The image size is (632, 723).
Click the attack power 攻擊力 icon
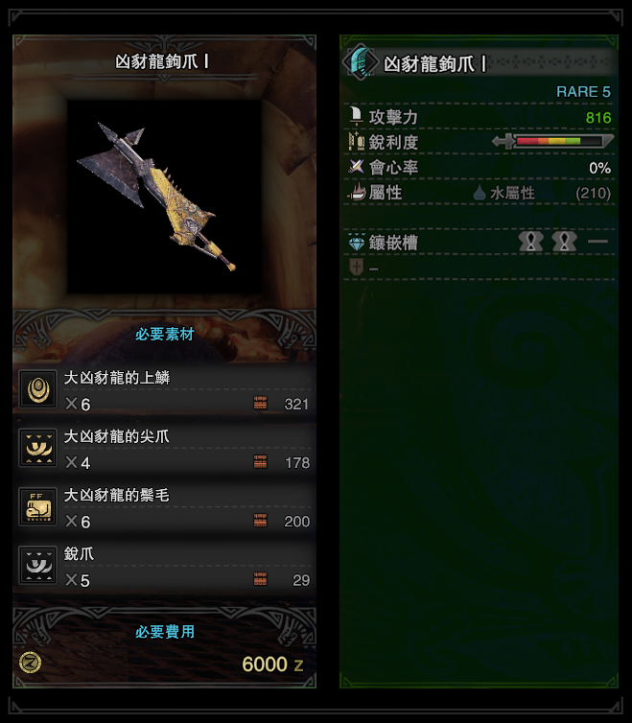(356, 116)
